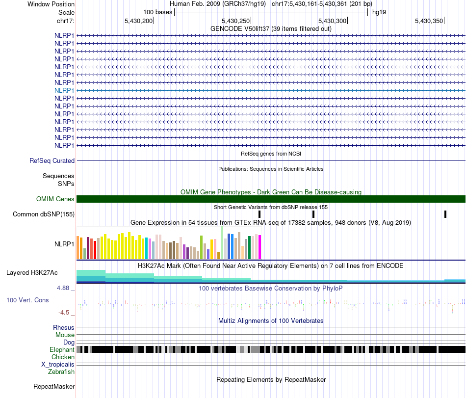The height and width of the screenshot is (398, 466).
Task: Click the 100 Vert. Cons track label
Action: (27, 300)
